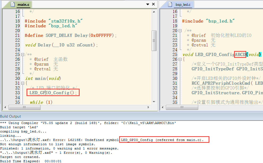Viewport: 263px width, 163px height.
Task: Click the main.c horizontal scrollbar left arrow
Action: coord(5,107)
